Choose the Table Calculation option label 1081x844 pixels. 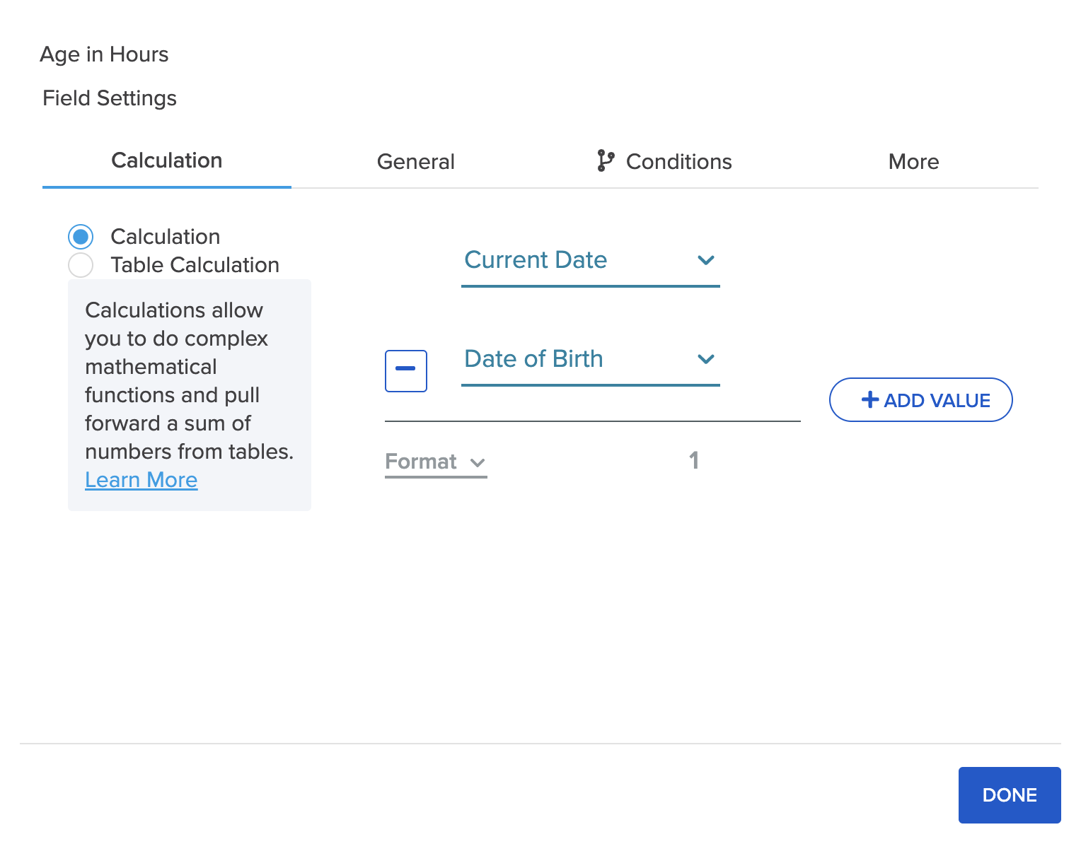(195, 265)
